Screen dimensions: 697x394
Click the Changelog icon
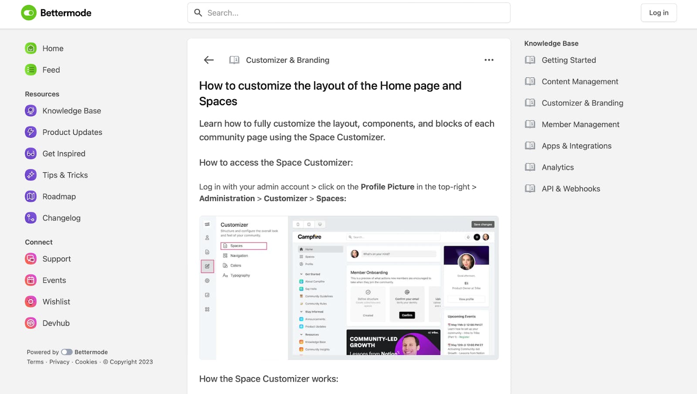(31, 218)
